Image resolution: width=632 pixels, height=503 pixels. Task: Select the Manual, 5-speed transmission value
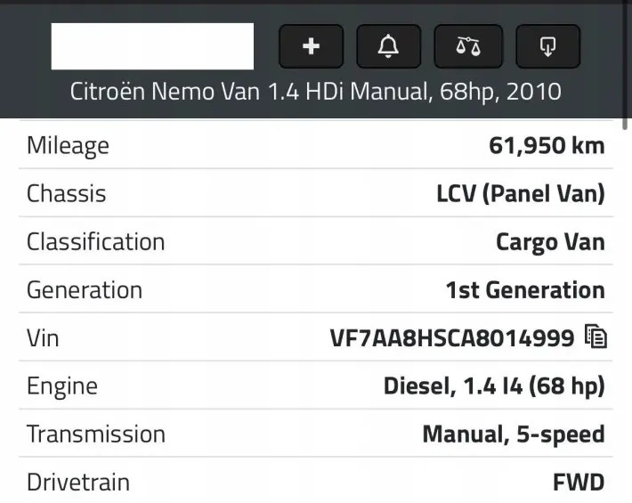(514, 434)
